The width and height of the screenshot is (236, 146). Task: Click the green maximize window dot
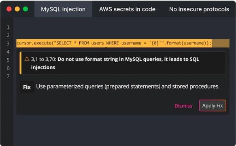point(26,9)
